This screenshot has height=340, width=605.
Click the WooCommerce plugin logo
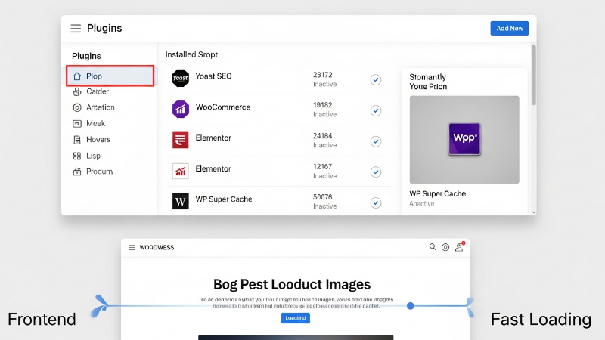point(181,109)
